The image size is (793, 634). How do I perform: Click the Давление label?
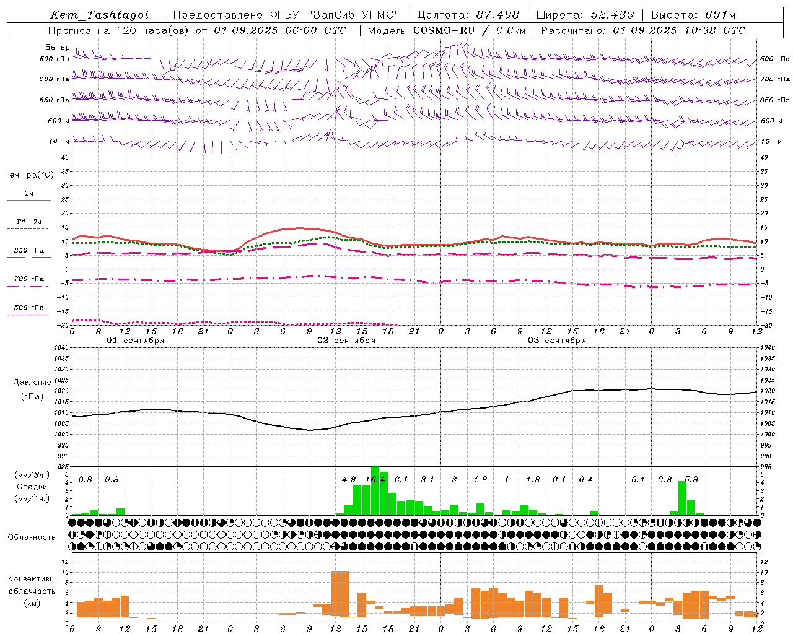[x=32, y=383]
